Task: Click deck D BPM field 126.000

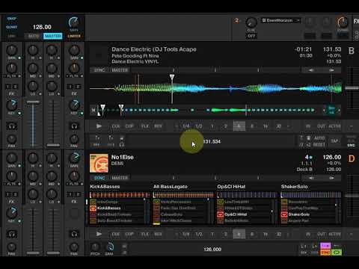Action: (212, 250)
